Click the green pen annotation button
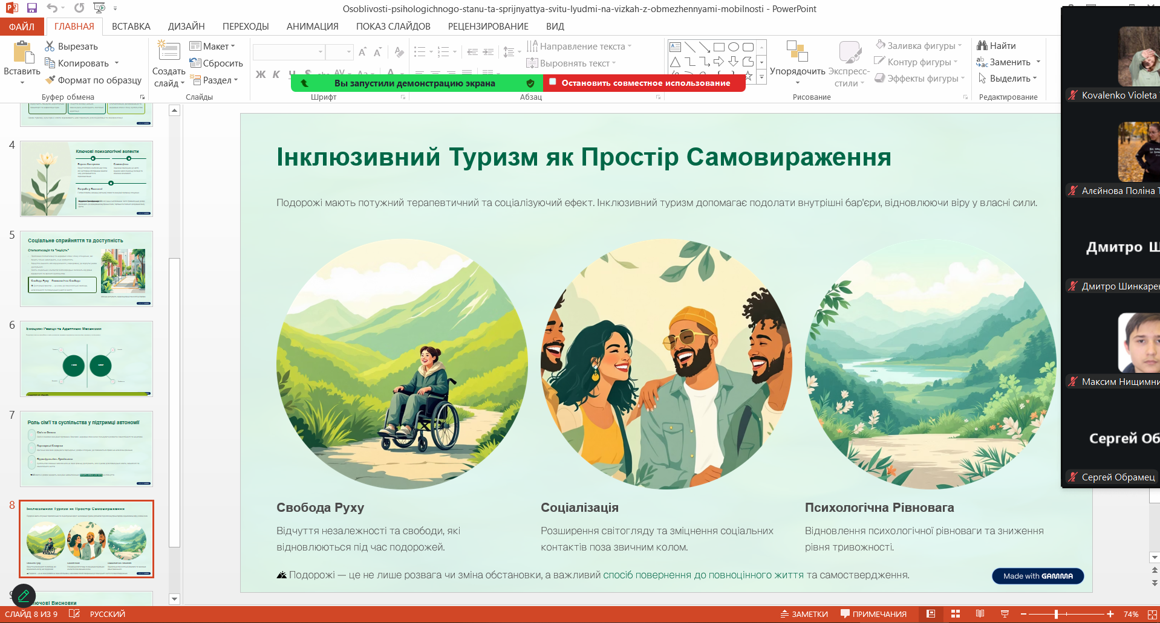Screen dimensions: 1160x623 coord(24,596)
